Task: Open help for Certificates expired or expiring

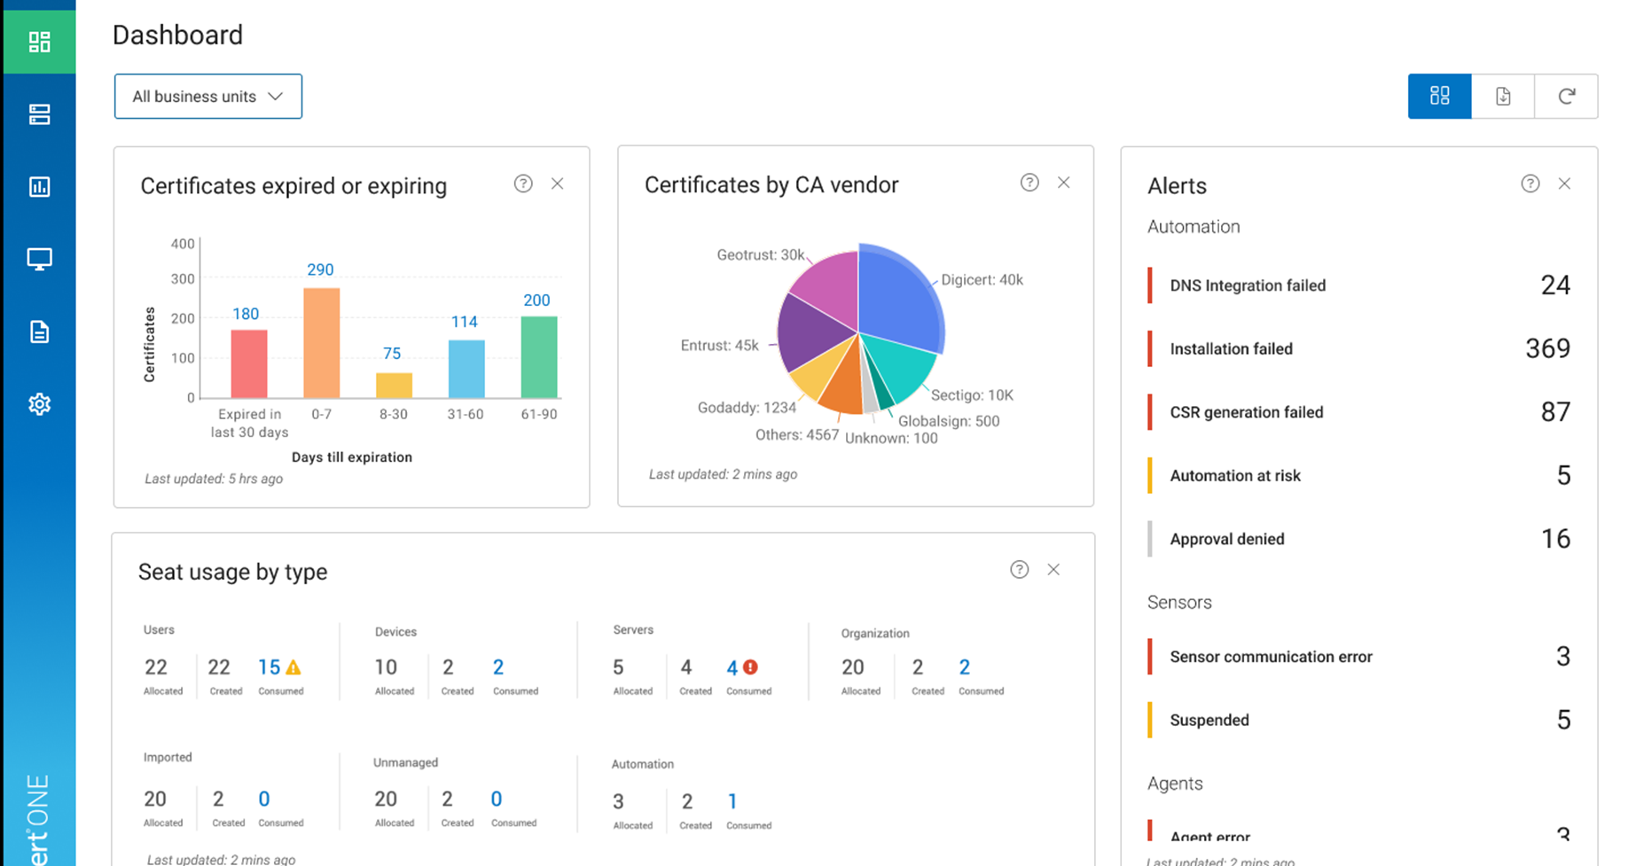Action: (x=523, y=183)
